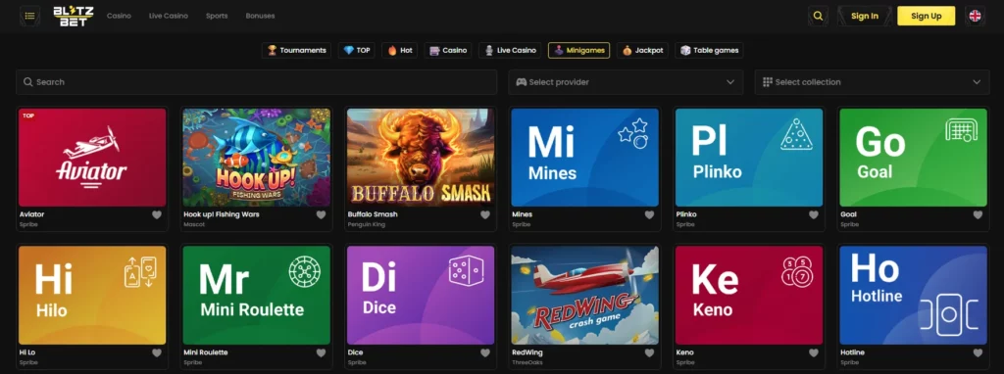The height and width of the screenshot is (374, 1004).
Task: Click the 'Penguin King' provider text
Action: point(367,225)
